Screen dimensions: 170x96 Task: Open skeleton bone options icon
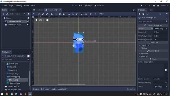91,14
